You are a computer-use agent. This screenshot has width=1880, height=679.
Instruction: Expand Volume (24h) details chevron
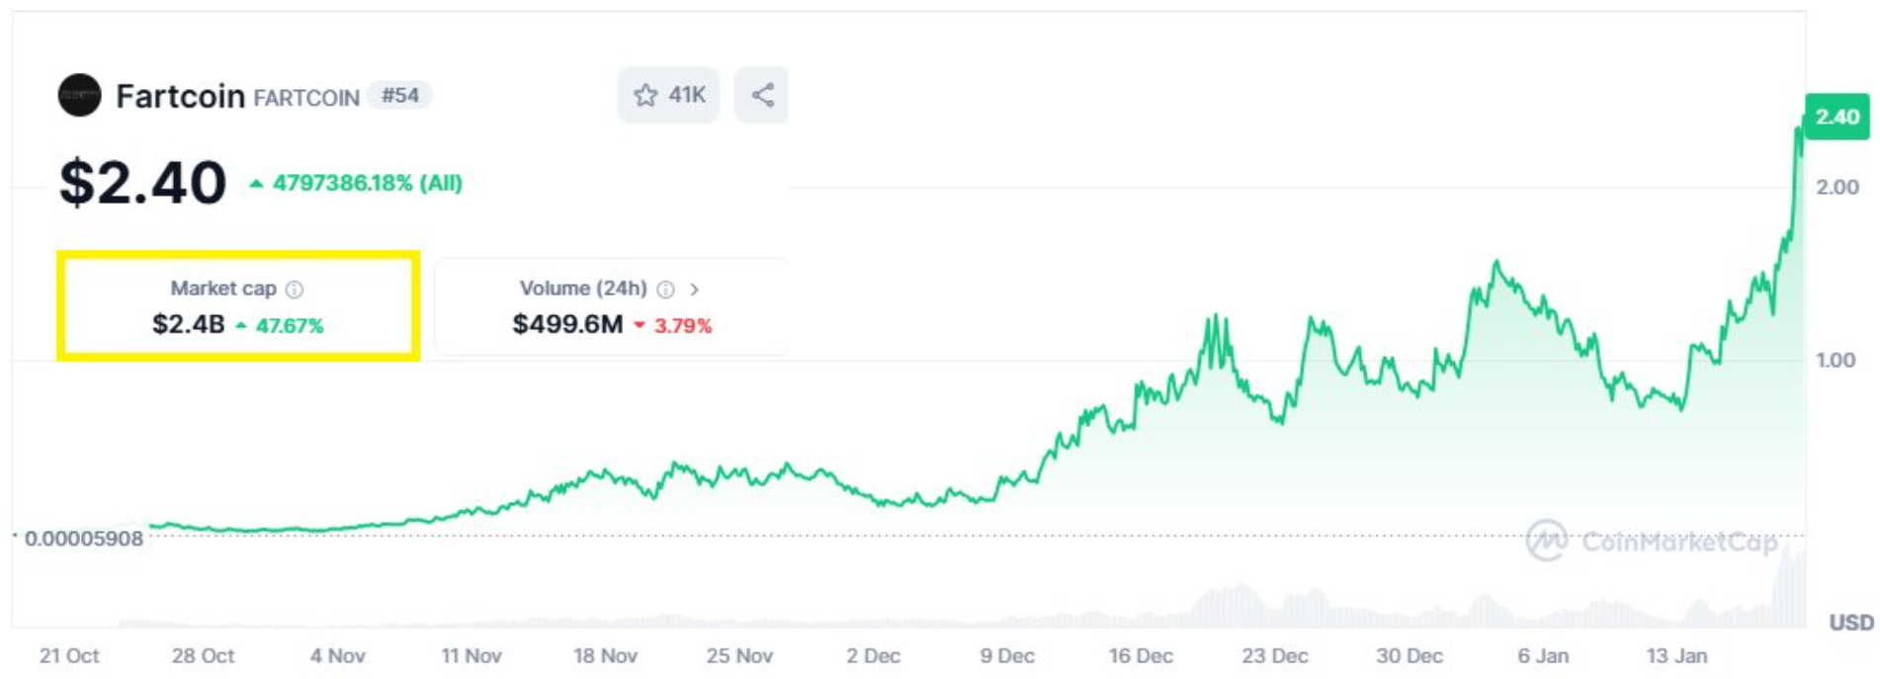point(695,290)
